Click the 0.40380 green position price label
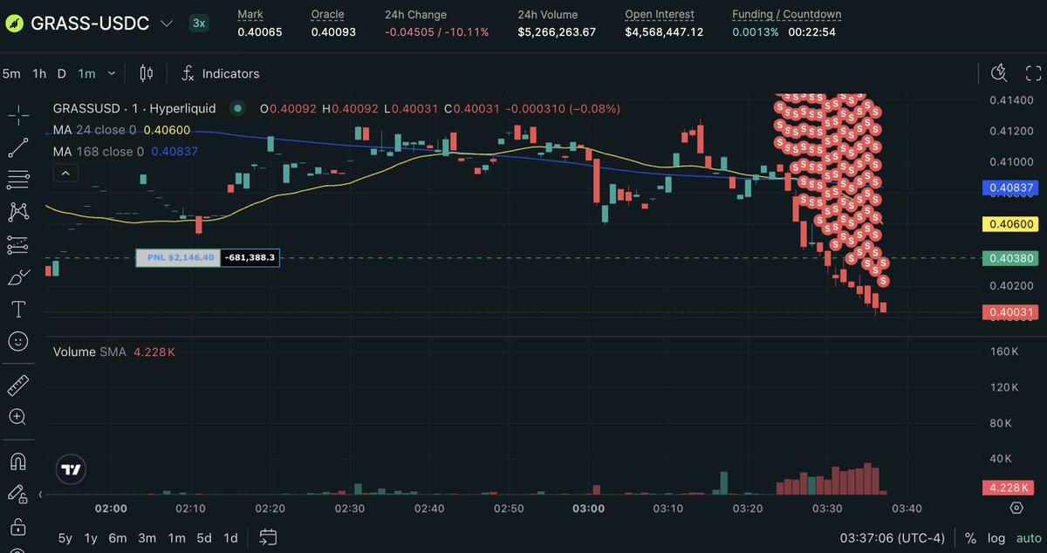The width and height of the screenshot is (1047, 553). 1009,258
